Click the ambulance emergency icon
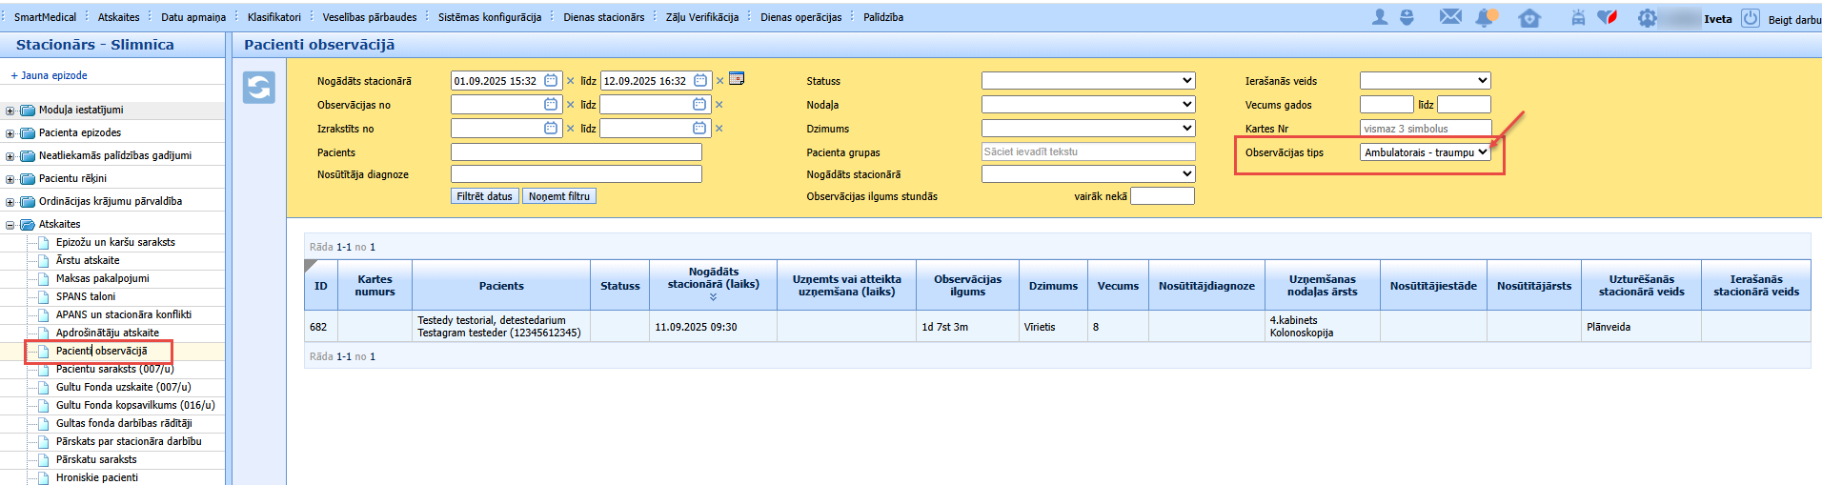This screenshot has width=1822, height=485. [x=1578, y=17]
